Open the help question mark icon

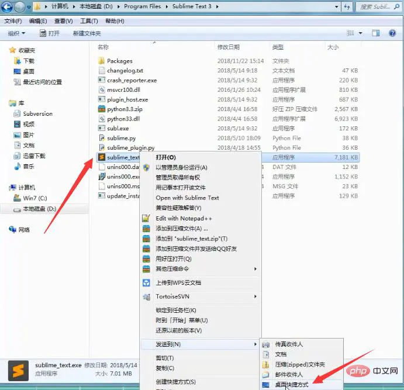tap(392, 33)
